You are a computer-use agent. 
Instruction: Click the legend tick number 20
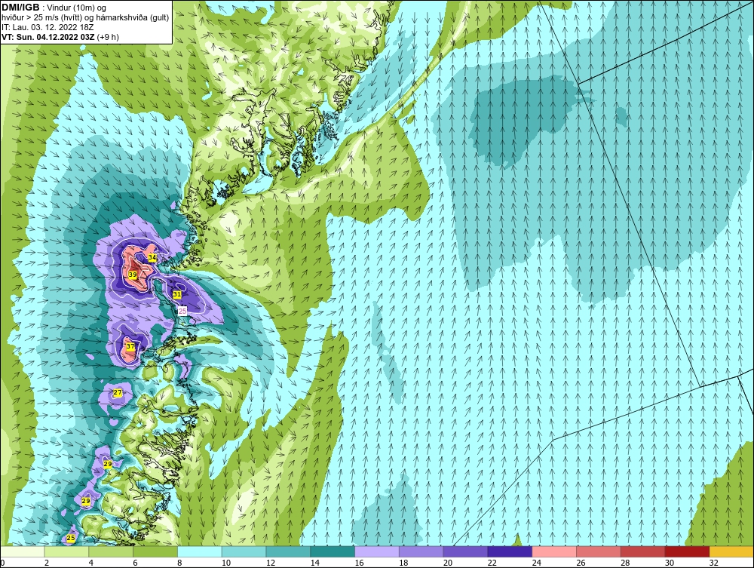(448, 563)
